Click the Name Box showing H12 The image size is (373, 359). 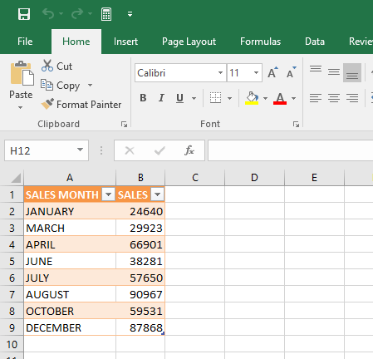(x=47, y=150)
